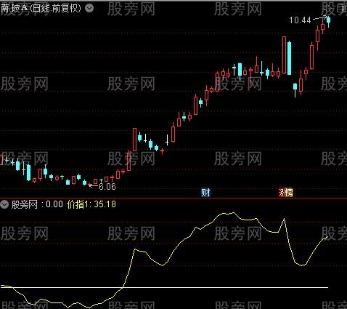Click the yellow 价指1 indicator curve peak
This screenshot has height=309, width=347.
[233, 213]
